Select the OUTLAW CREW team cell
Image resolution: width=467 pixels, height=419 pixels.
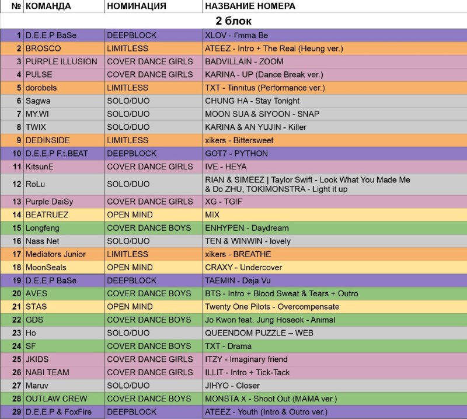pyautogui.click(x=64, y=399)
